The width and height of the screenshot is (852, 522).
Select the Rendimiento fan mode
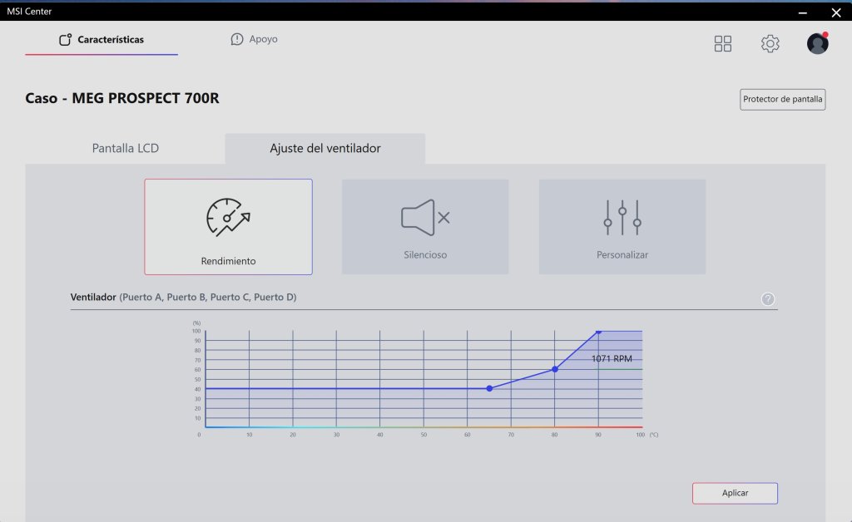tap(228, 227)
